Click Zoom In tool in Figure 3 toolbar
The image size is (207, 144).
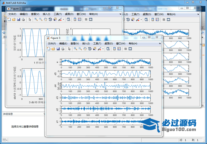pyautogui.click(x=75, y=49)
